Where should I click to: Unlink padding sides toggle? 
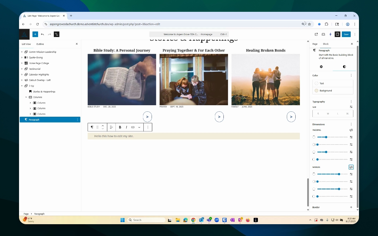pos(351,130)
